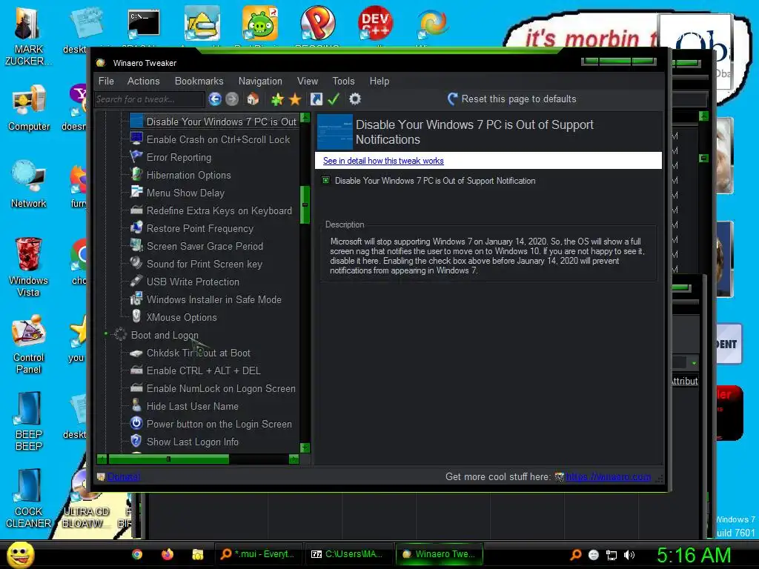Screen dimensions: 759x569
Task: Open the Help menu
Action: click(379, 81)
